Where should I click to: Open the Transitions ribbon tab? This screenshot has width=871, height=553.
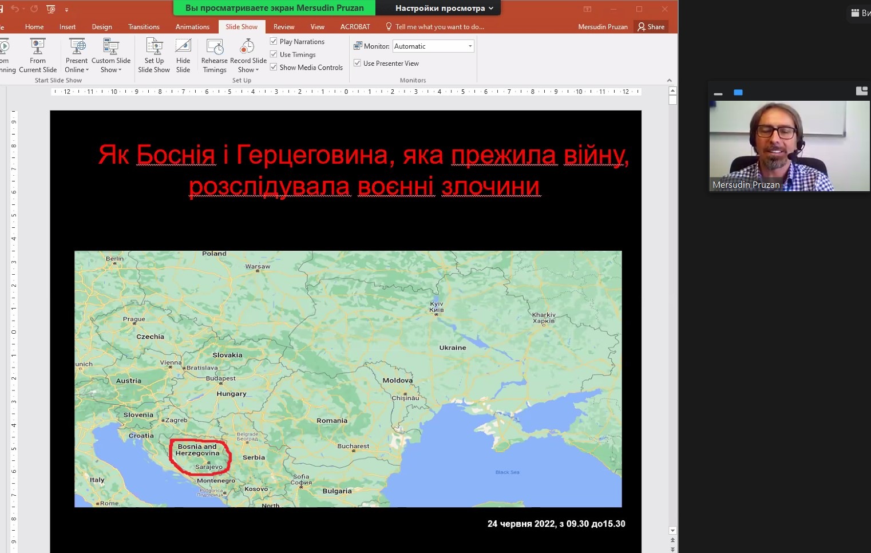[144, 27]
